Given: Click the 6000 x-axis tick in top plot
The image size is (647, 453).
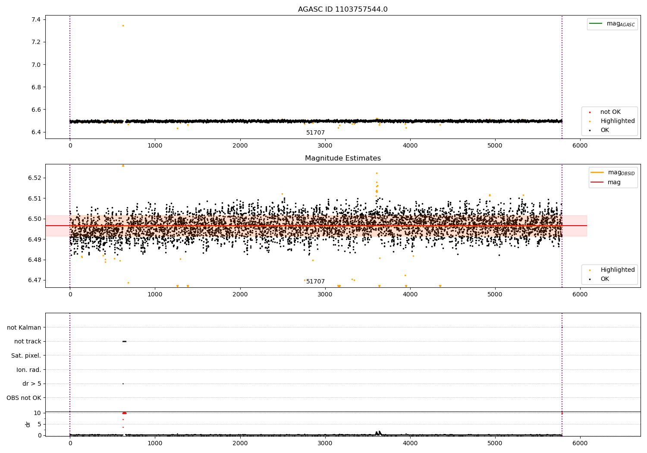Looking at the screenshot, I should coord(580,145).
